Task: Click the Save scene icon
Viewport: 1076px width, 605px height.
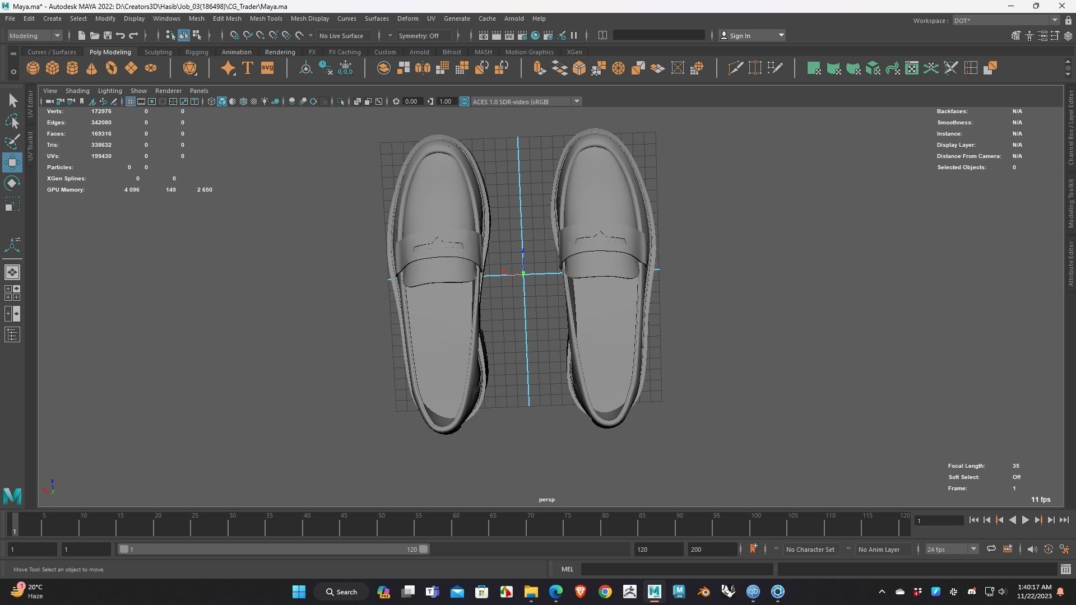Action: (x=108, y=35)
